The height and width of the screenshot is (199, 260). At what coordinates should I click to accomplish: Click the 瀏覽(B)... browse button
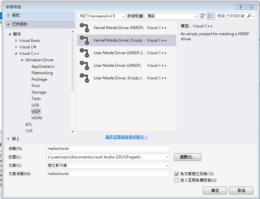[x=188, y=157]
